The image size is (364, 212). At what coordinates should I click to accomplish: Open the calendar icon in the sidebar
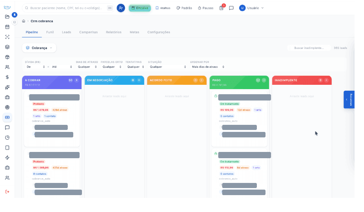[7, 27]
